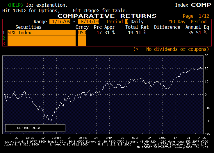The image size is (214, 153).
Task: Click the Securities column header
Action: [28, 27]
